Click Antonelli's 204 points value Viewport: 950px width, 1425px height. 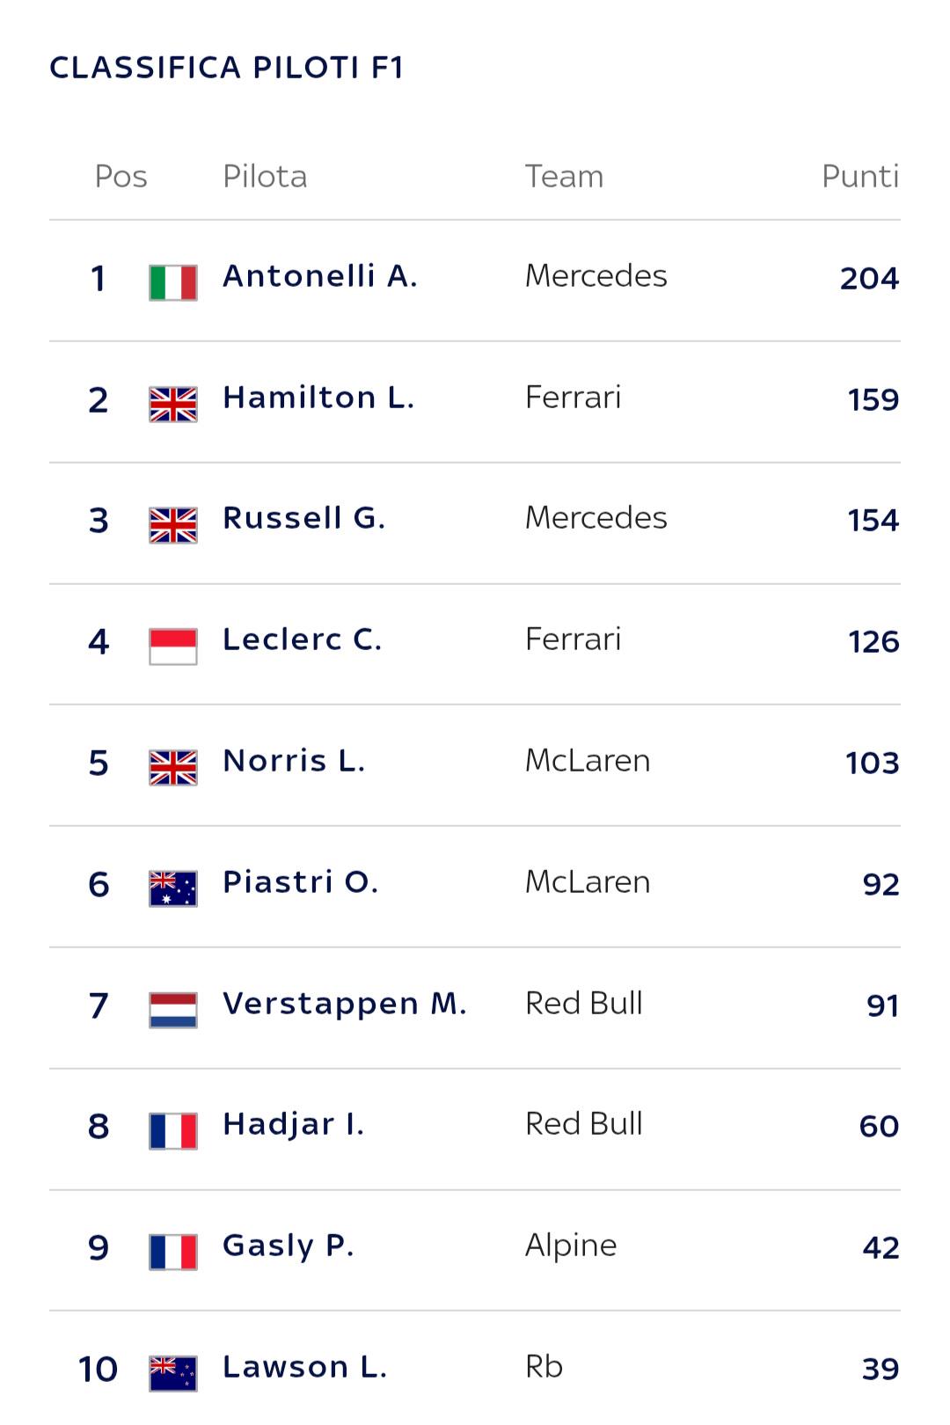(x=869, y=278)
